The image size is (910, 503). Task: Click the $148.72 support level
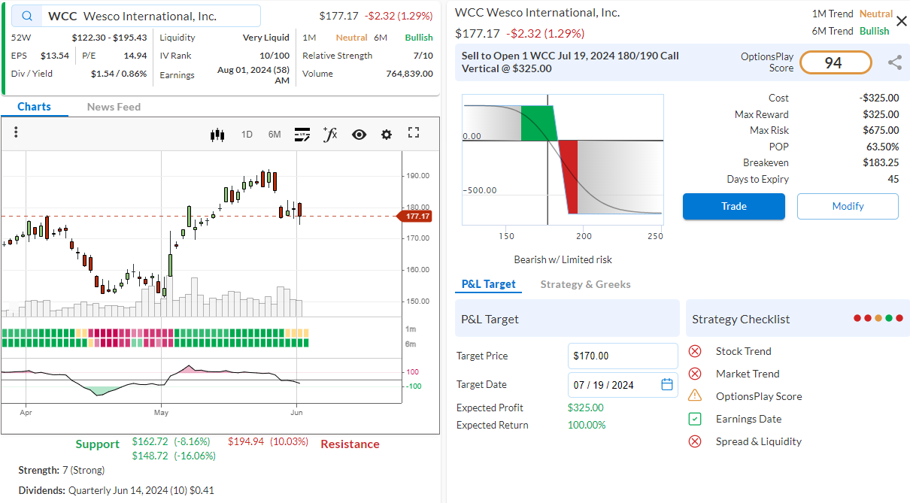(174, 456)
